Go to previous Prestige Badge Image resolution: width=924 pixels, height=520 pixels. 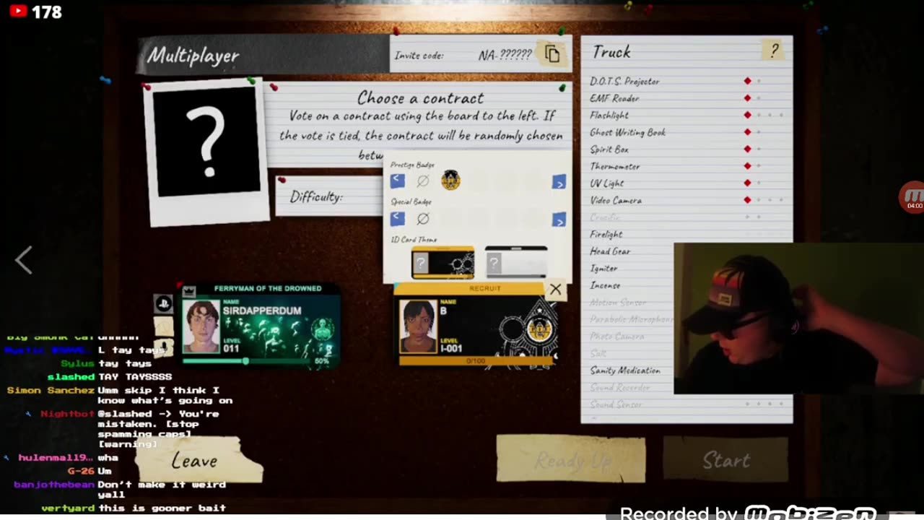(x=397, y=181)
